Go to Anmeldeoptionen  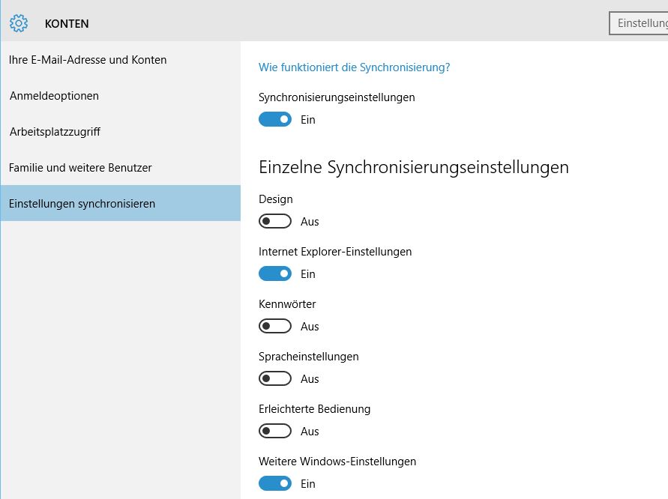click(x=121, y=96)
